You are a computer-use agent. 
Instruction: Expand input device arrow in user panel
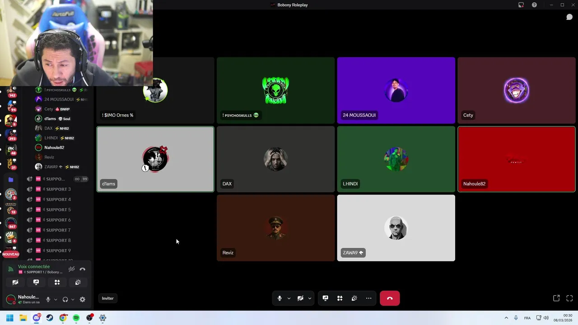click(x=56, y=299)
